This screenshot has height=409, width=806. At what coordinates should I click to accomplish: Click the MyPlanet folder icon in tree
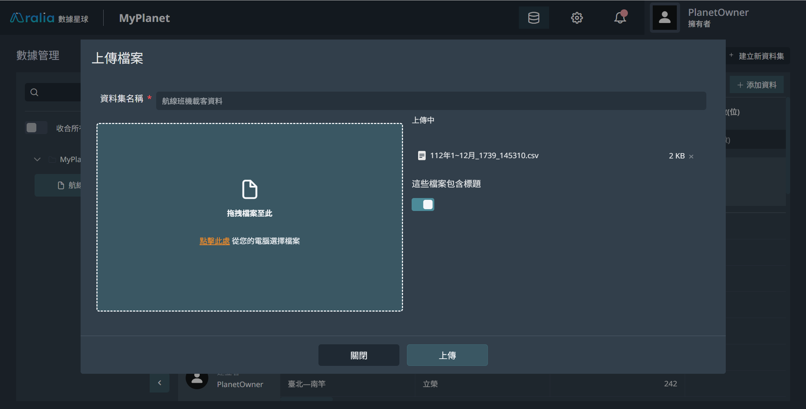point(52,159)
